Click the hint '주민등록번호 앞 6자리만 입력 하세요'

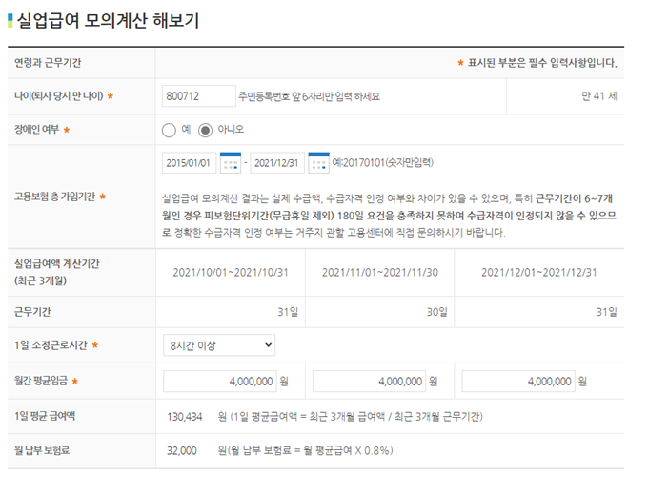[x=309, y=96]
